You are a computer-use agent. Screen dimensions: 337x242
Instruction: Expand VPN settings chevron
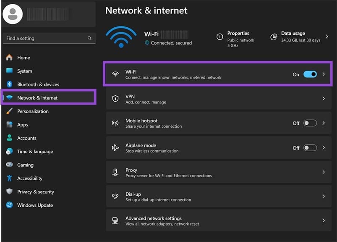324,99
